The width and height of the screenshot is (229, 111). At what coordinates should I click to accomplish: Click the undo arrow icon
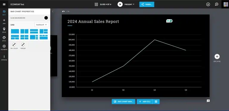(x=64, y=12)
